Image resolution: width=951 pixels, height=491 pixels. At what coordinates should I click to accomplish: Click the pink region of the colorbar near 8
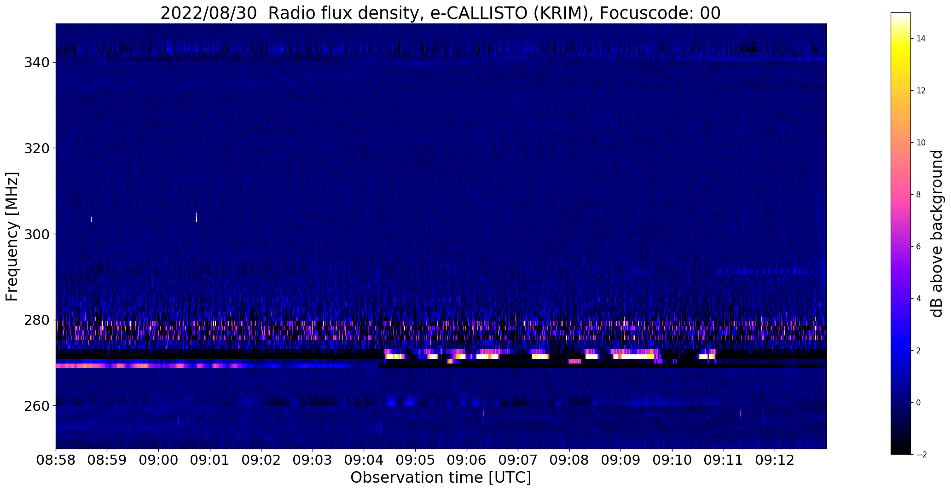click(x=901, y=195)
